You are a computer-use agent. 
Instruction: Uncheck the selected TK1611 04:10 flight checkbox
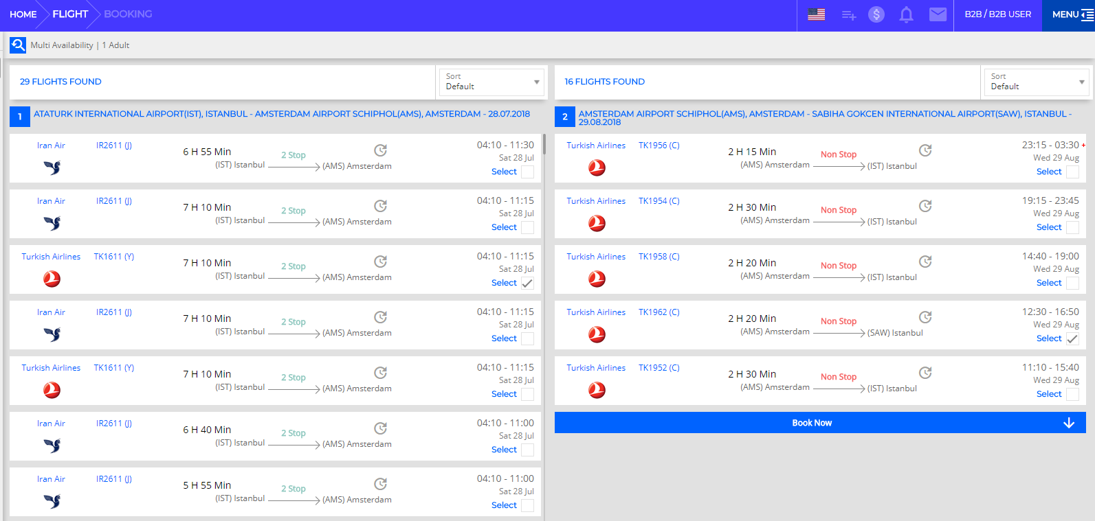pos(527,283)
